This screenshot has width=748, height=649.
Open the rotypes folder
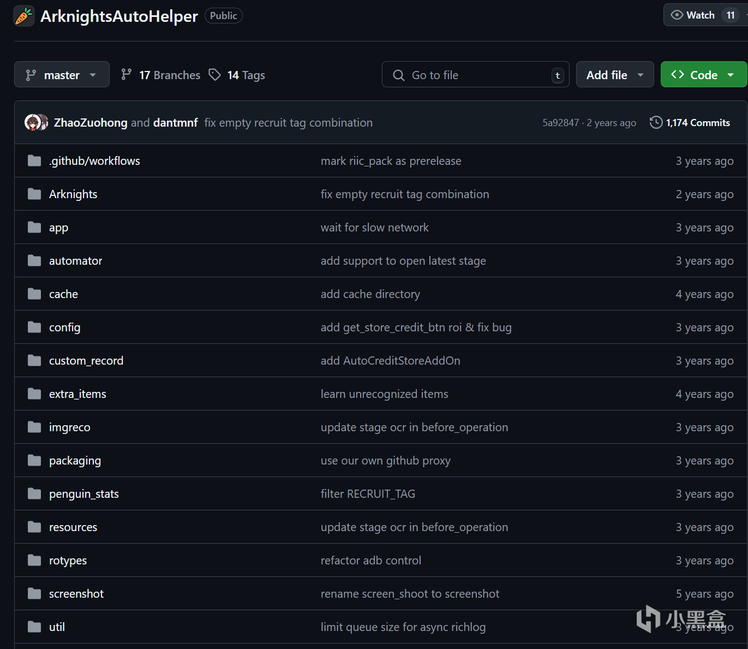68,561
